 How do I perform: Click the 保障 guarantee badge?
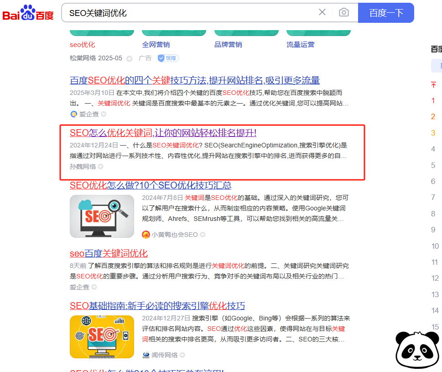point(168,58)
